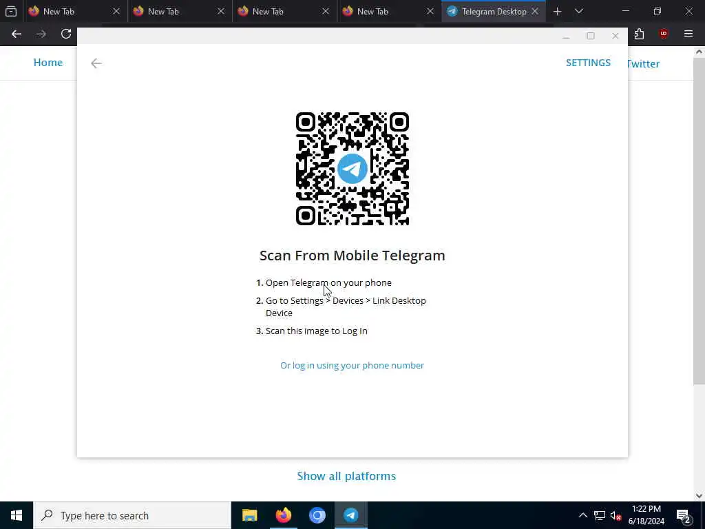The width and height of the screenshot is (705, 529).
Task: Minimize the Telegram window
Action: (x=566, y=36)
